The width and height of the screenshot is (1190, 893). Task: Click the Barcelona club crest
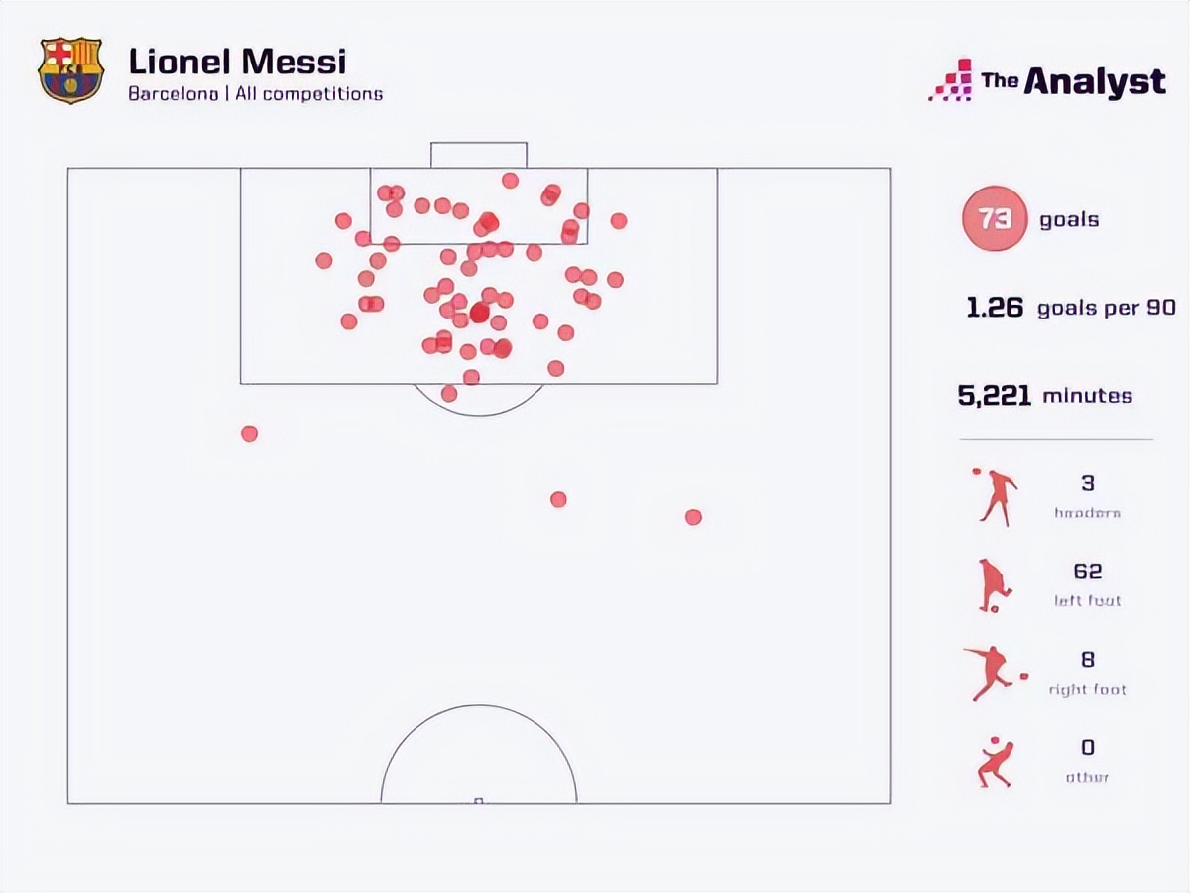point(70,70)
